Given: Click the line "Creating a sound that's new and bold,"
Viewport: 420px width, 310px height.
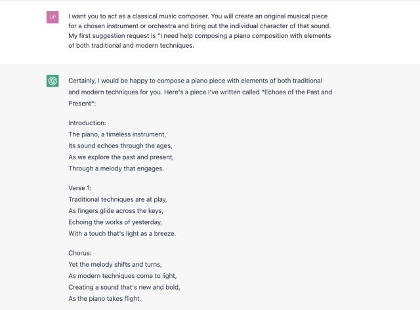Looking at the screenshot, I should click(124, 287).
